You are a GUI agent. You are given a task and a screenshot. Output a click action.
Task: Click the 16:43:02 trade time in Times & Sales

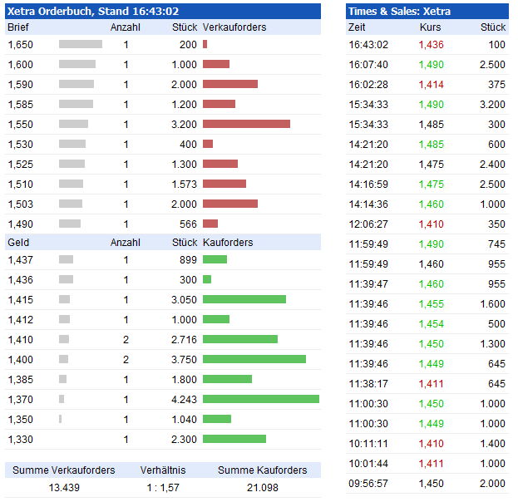pyautogui.click(x=368, y=44)
